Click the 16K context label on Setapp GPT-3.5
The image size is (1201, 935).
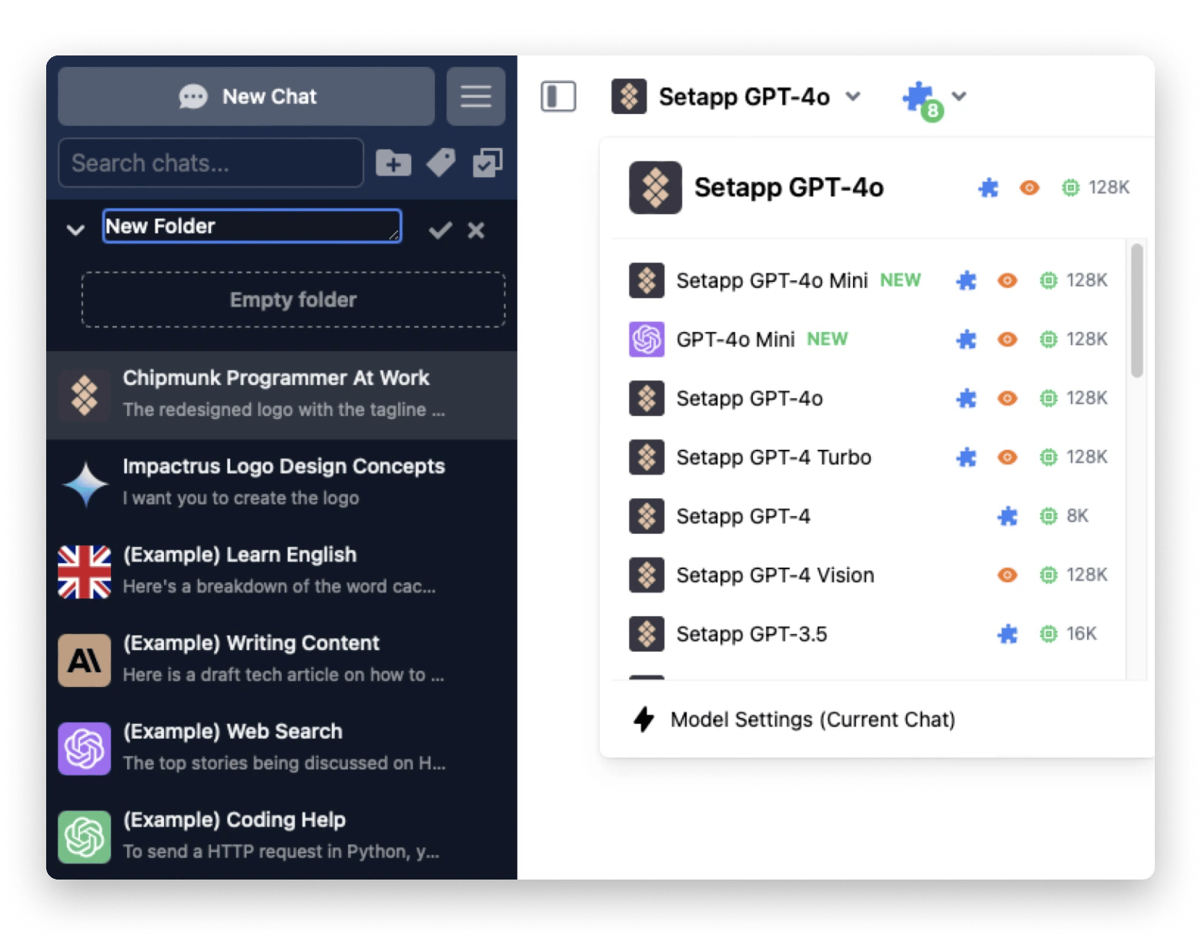pyautogui.click(x=1081, y=634)
